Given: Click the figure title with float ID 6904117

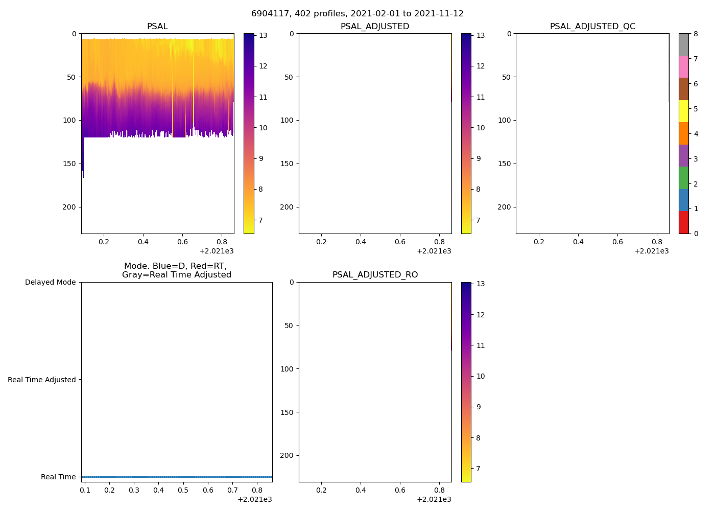Looking at the screenshot, I should point(357,14).
